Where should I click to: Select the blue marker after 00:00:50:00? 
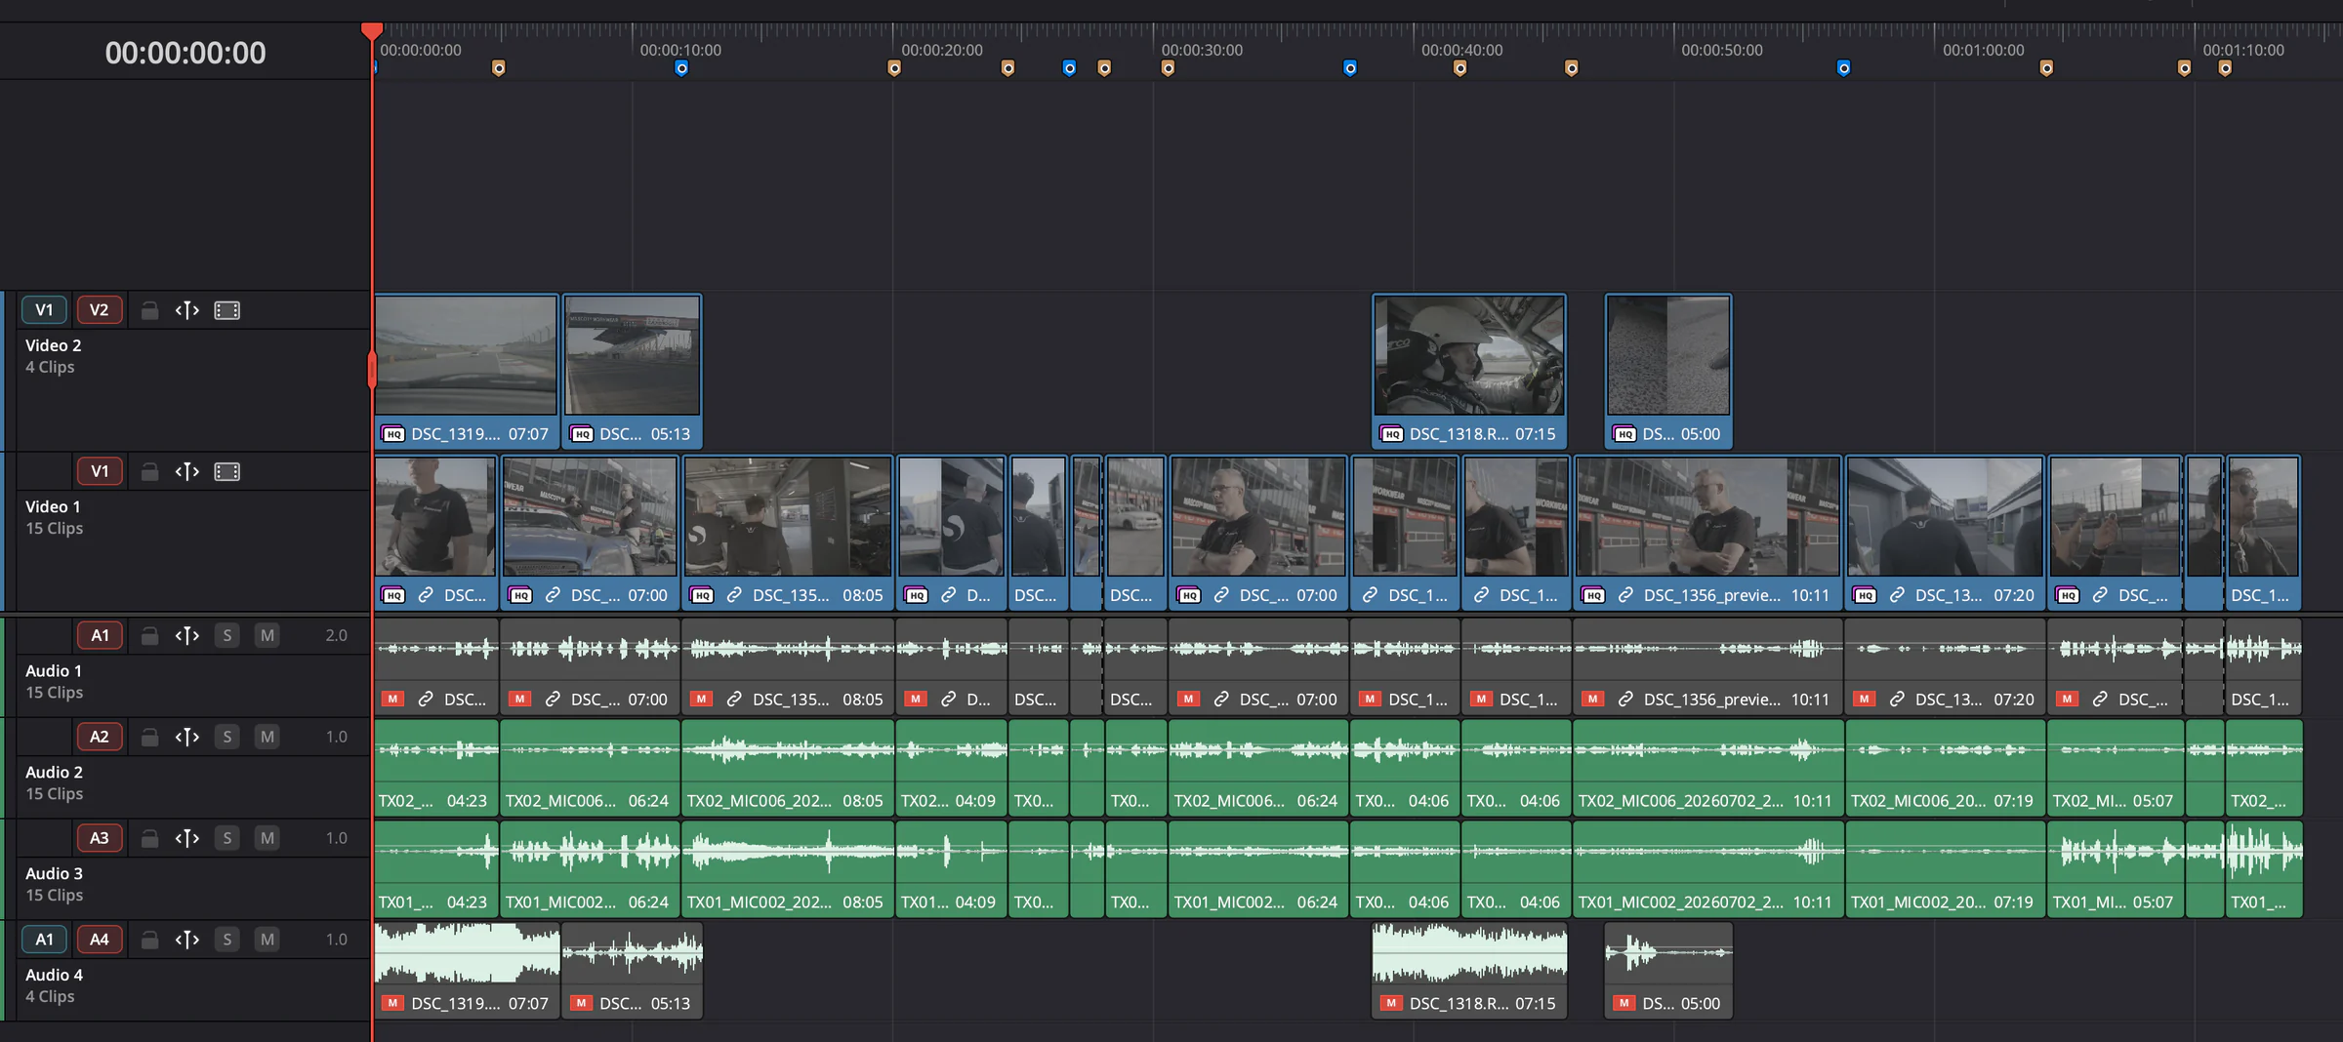pos(1843,68)
